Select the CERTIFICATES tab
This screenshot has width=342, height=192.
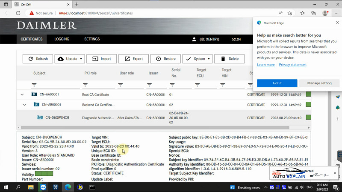click(32, 39)
